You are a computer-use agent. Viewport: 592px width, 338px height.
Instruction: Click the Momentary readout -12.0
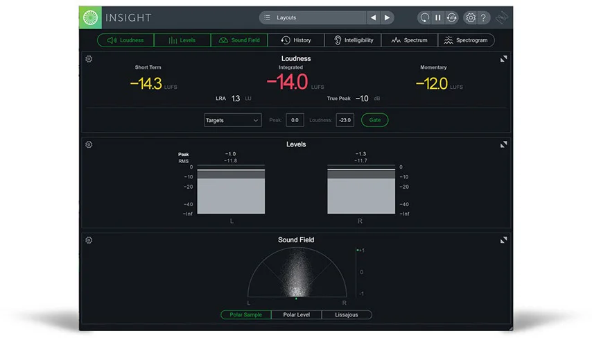pyautogui.click(x=432, y=83)
